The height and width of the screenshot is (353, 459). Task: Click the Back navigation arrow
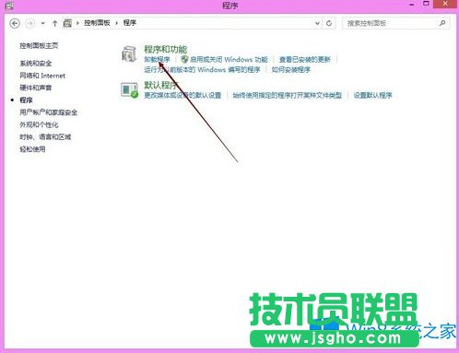(15, 23)
